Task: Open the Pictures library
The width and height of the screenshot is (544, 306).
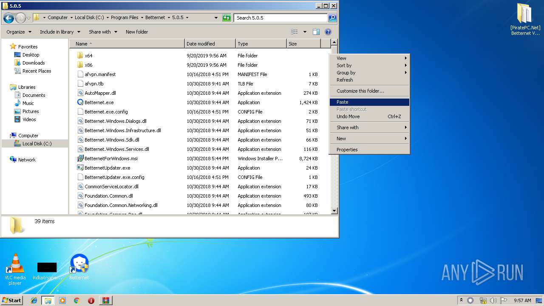Action: click(x=31, y=111)
